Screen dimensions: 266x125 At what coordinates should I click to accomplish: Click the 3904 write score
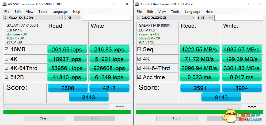click(242, 88)
